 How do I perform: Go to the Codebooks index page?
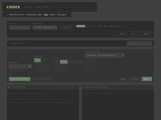click(34, 15)
